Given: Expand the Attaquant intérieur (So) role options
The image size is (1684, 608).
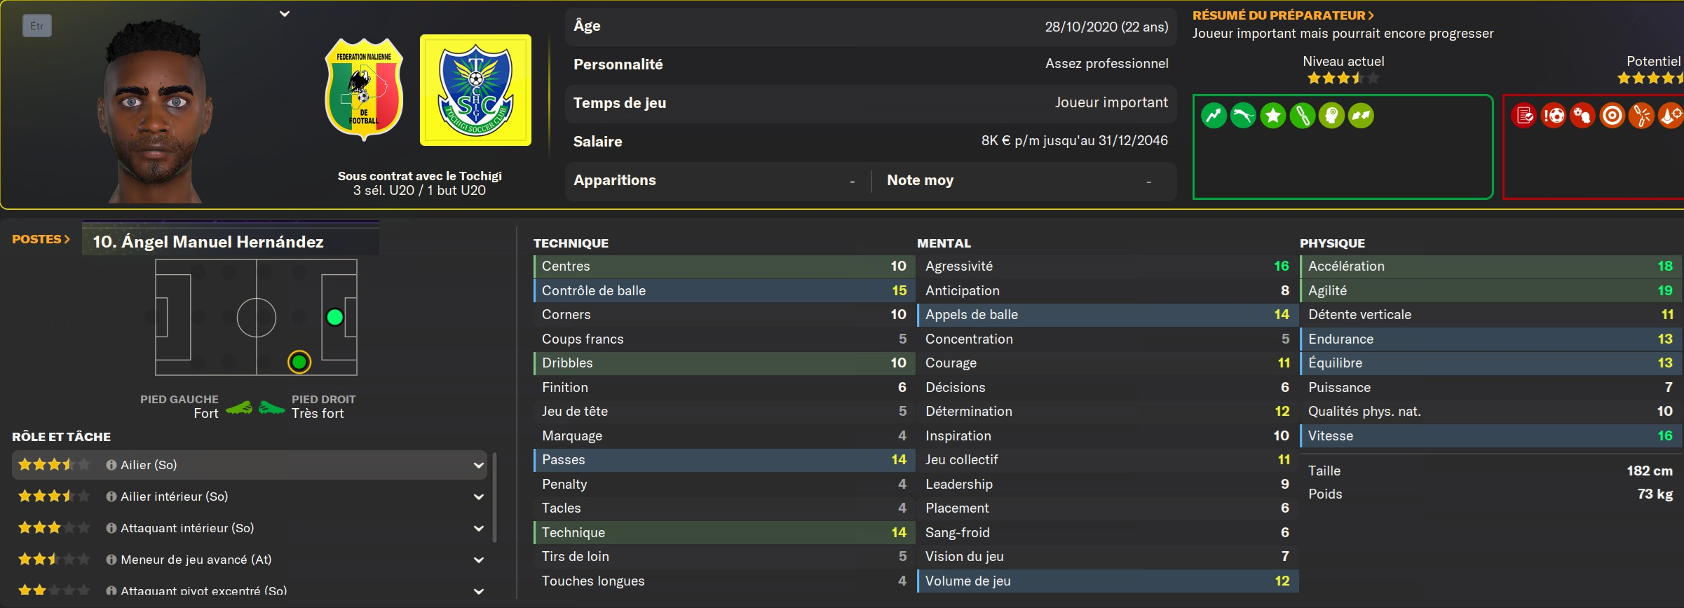Looking at the screenshot, I should click(478, 528).
